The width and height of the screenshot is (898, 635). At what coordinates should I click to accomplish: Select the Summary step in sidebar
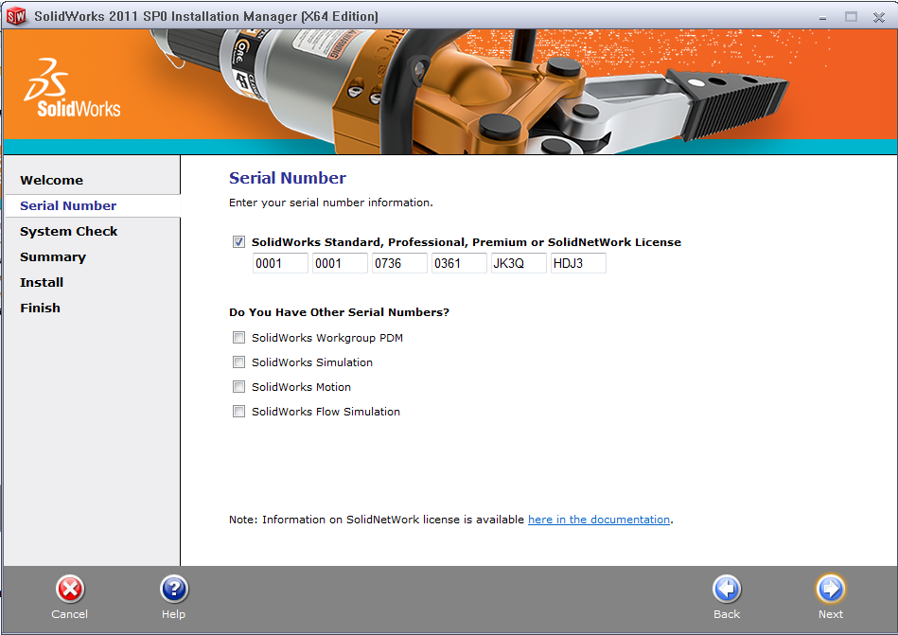click(x=53, y=257)
